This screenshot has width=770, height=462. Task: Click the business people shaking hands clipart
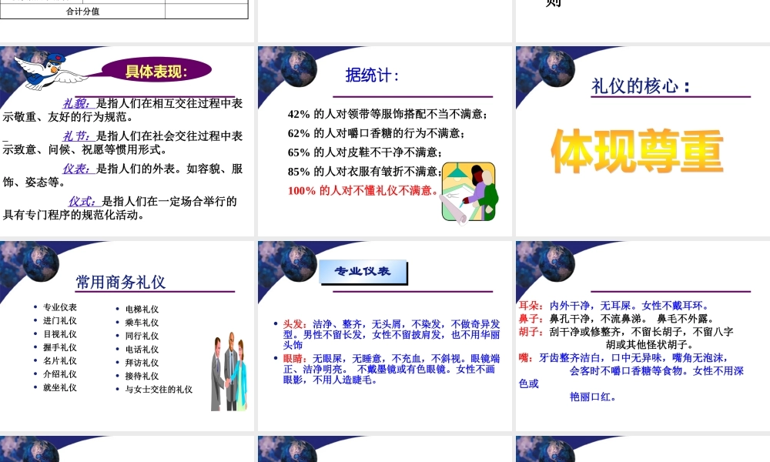[229, 372]
